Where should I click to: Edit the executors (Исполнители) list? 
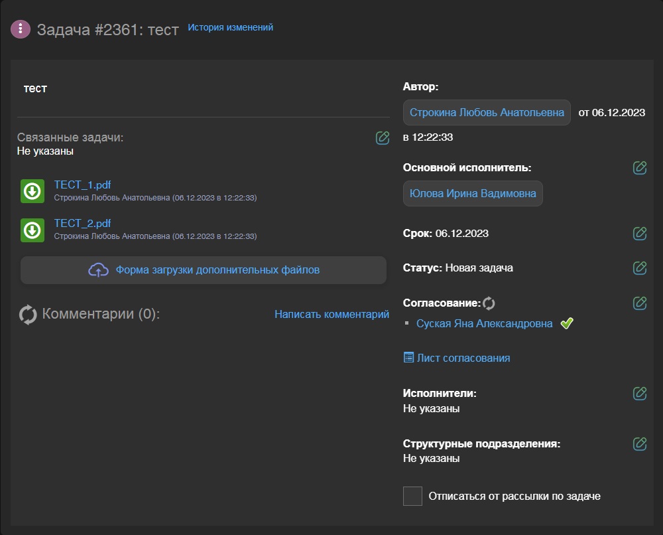[639, 393]
